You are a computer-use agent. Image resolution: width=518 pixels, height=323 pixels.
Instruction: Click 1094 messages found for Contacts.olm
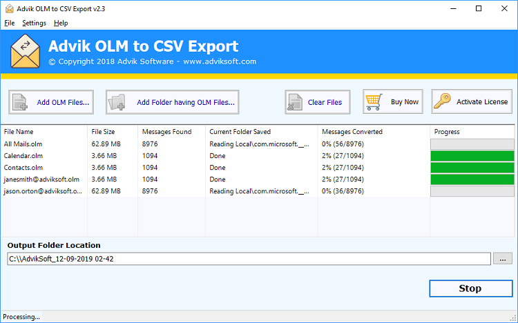coord(150,168)
